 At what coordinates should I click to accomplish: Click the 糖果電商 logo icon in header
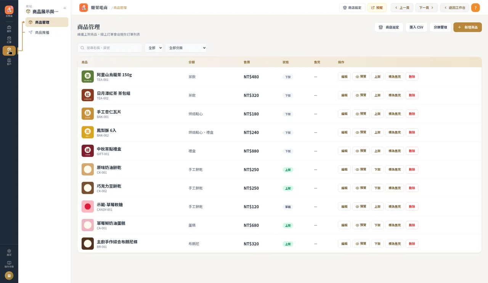pyautogui.click(x=83, y=8)
